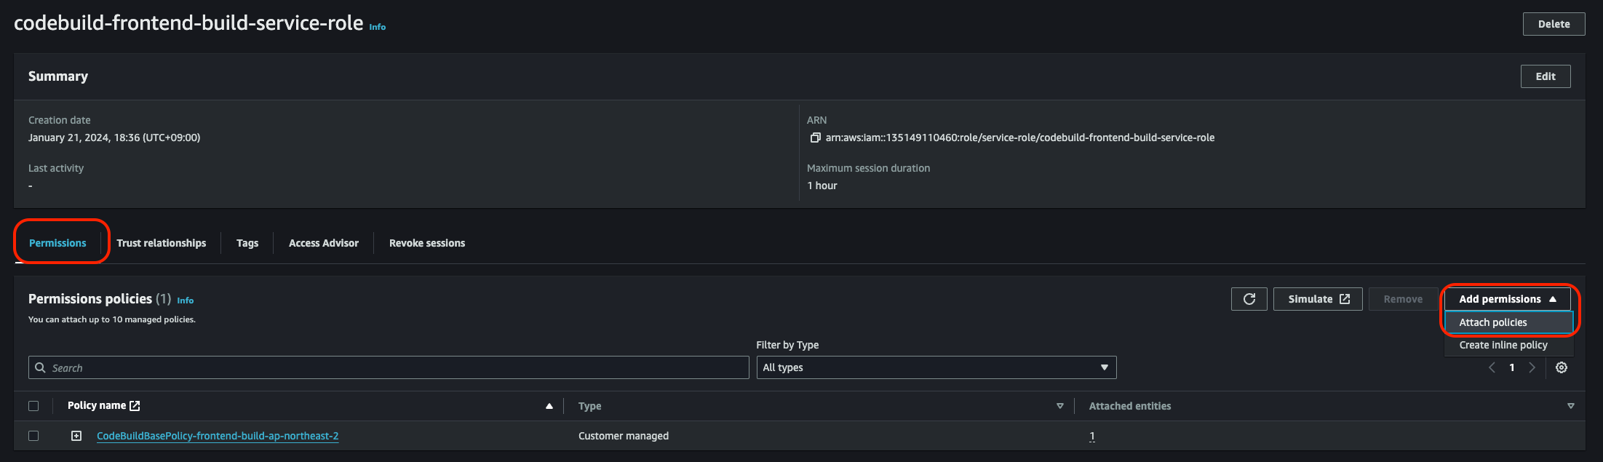Click the page number '1' in pagination

tap(1512, 367)
